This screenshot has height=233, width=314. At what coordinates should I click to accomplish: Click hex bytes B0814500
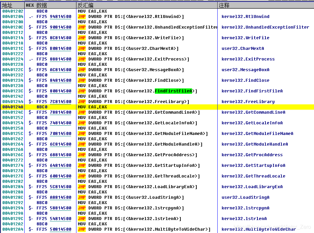pos(60,48)
